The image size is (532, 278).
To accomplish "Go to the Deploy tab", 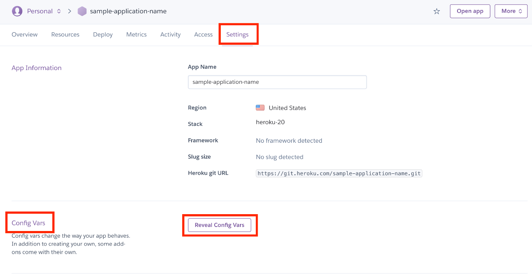I will (x=103, y=35).
